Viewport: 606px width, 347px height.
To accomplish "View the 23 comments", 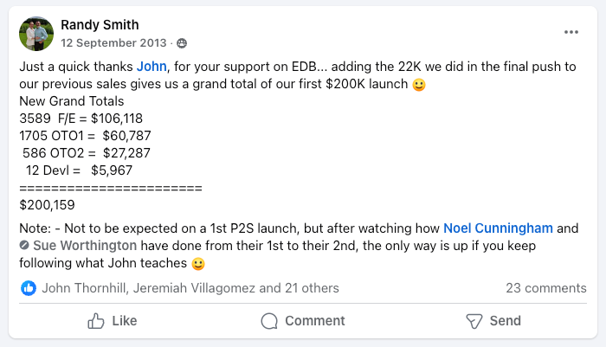I will (546, 288).
